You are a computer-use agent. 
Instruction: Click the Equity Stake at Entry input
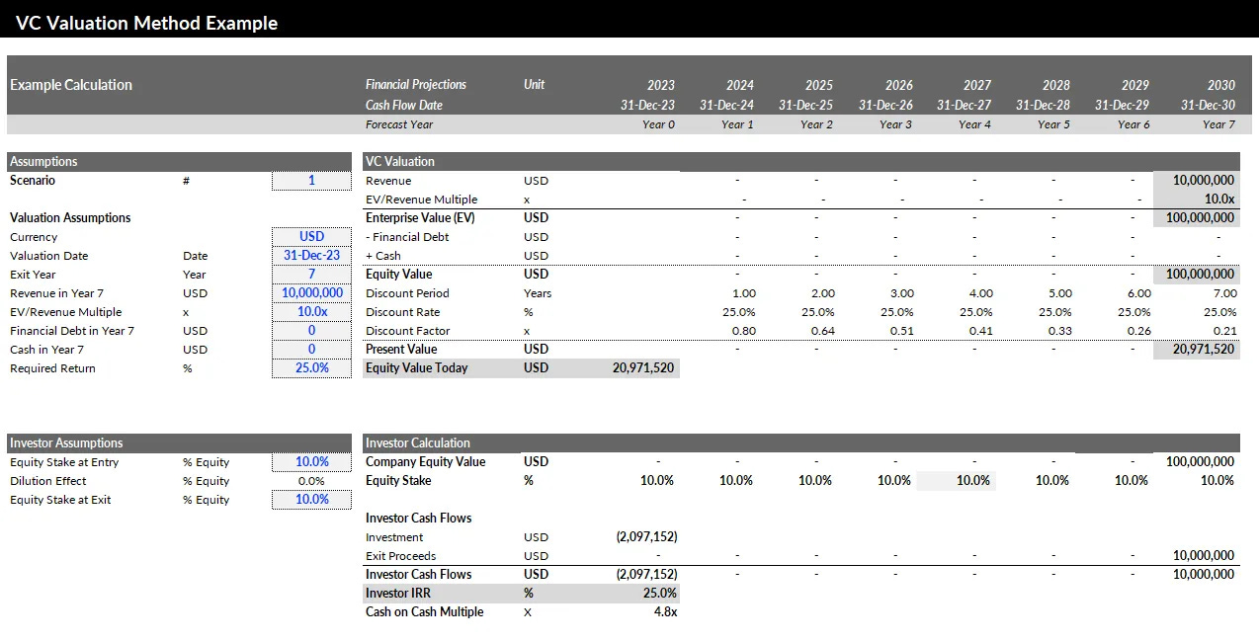pyautogui.click(x=311, y=461)
